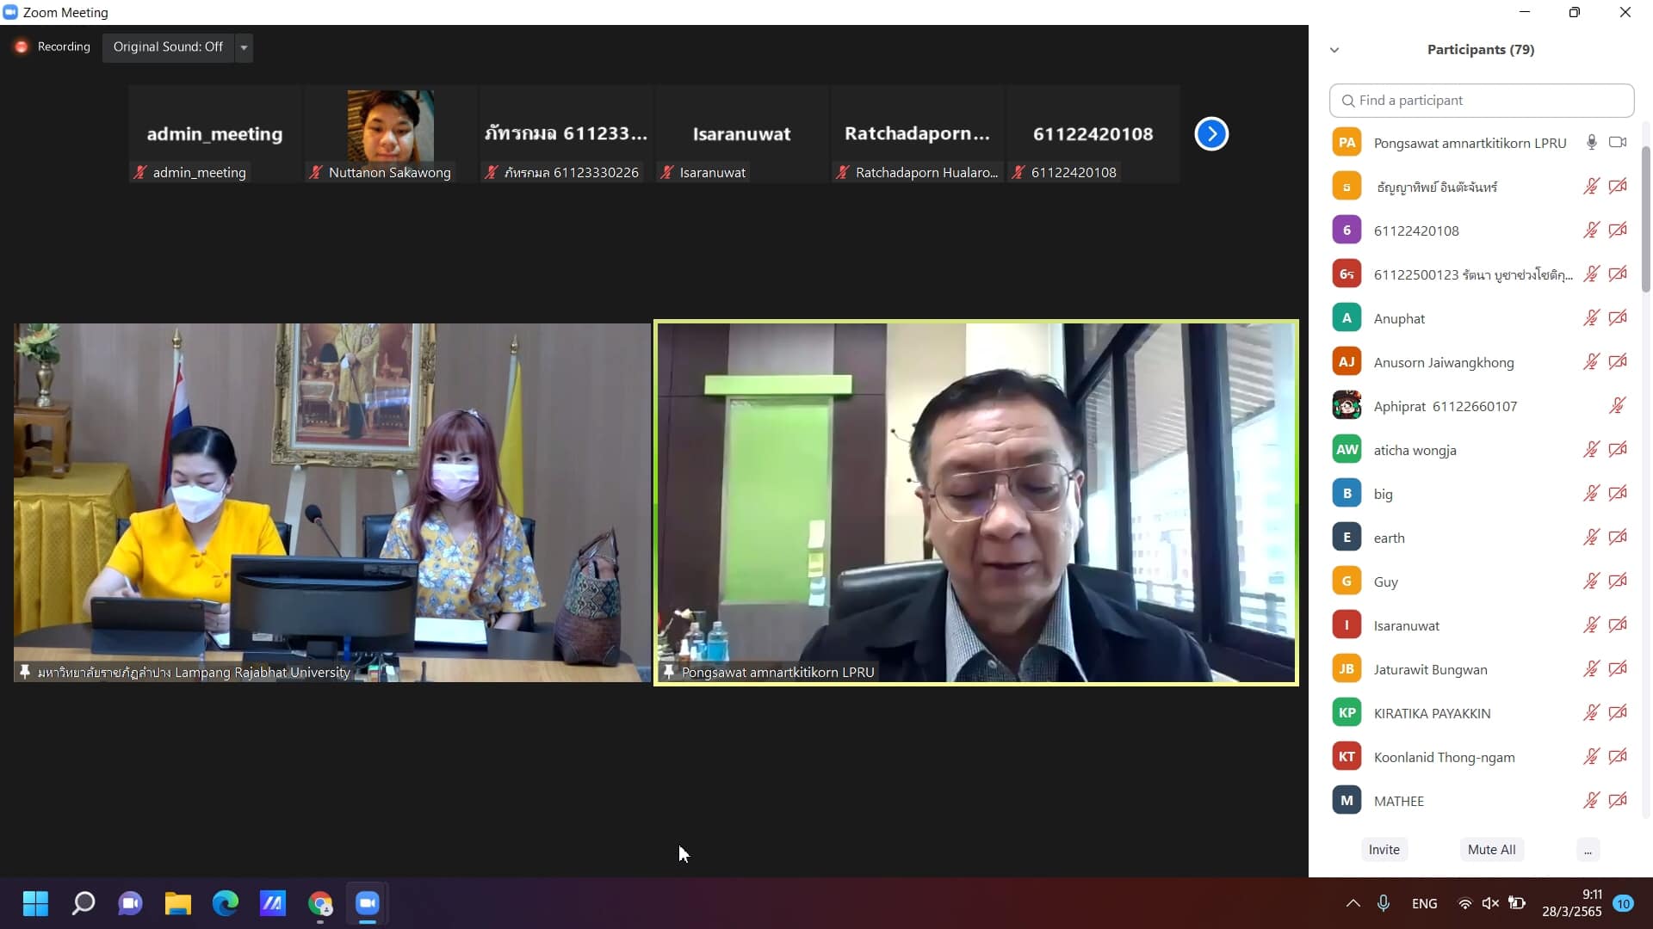Click Aphiprat 61122660107's muted microphone icon
Viewport: 1653px width, 929px height.
pos(1617,406)
